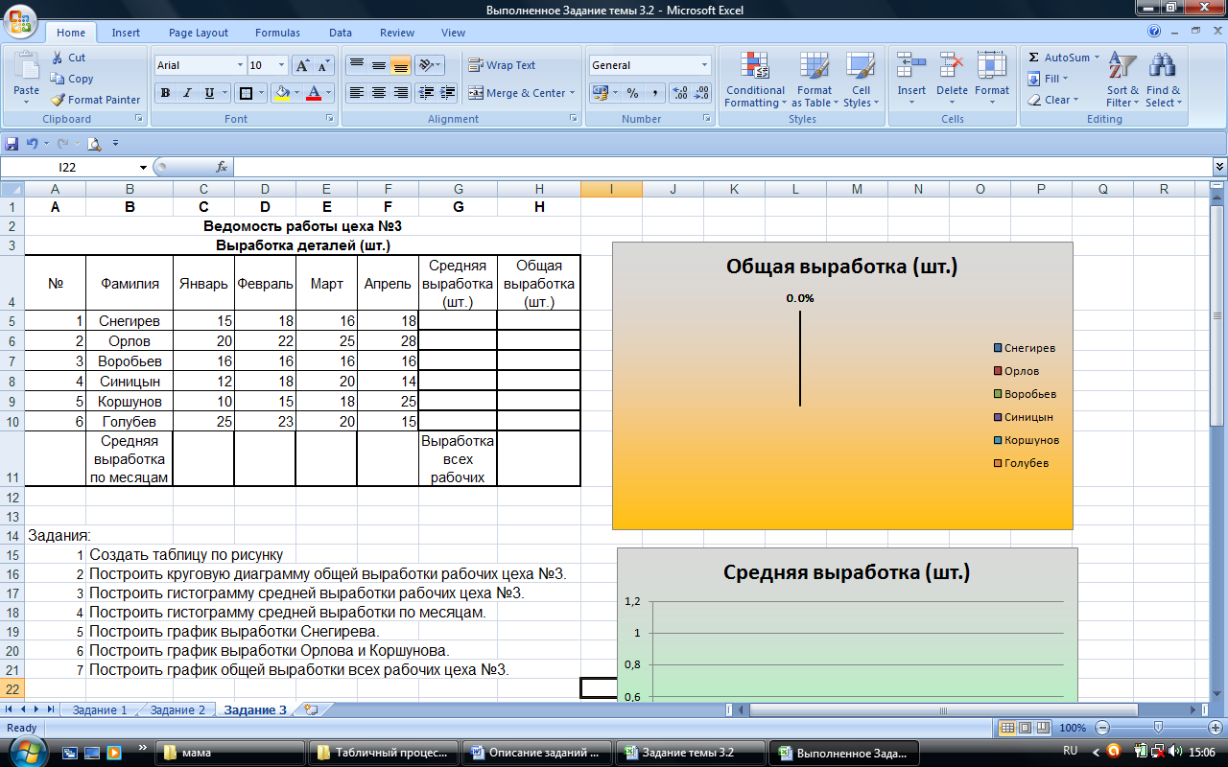Toggle Top Align
The image size is (1228, 767).
(357, 65)
